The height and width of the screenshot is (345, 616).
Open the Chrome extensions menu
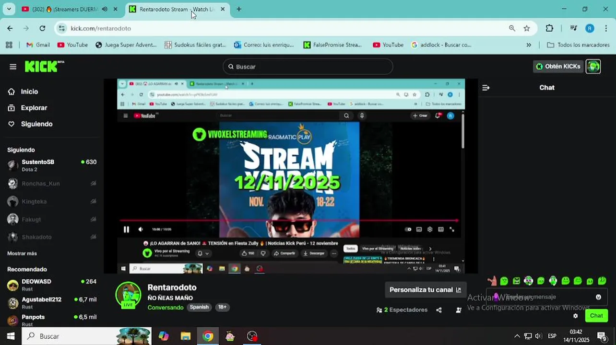click(549, 28)
